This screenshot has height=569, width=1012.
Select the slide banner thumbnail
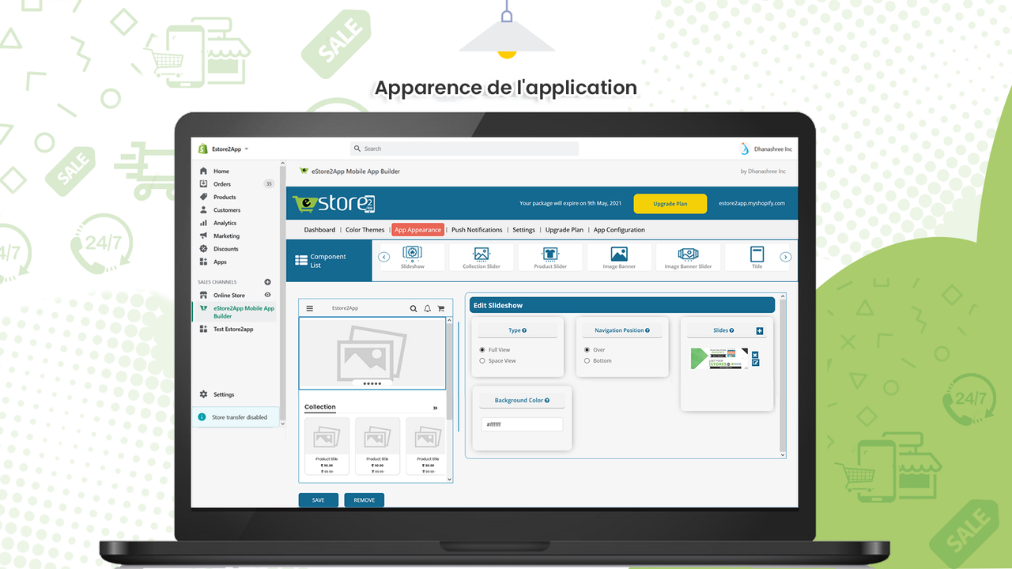pyautogui.click(x=719, y=358)
